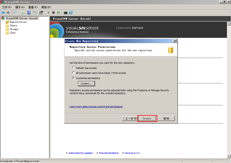The image size is (231, 163).
Task: Click the 'Enterprise license' text in banner
Action: pyautogui.click(x=77, y=32)
